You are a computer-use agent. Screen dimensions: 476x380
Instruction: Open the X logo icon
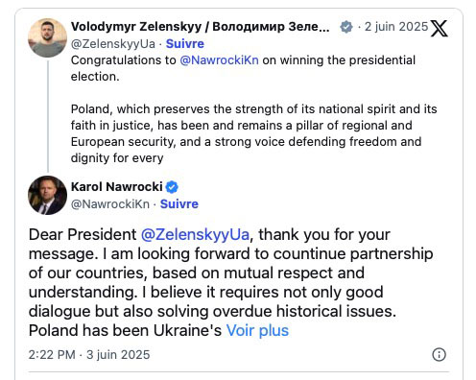tap(440, 29)
